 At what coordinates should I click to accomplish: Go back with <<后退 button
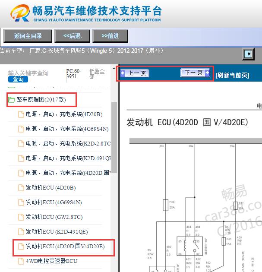tap(73, 36)
